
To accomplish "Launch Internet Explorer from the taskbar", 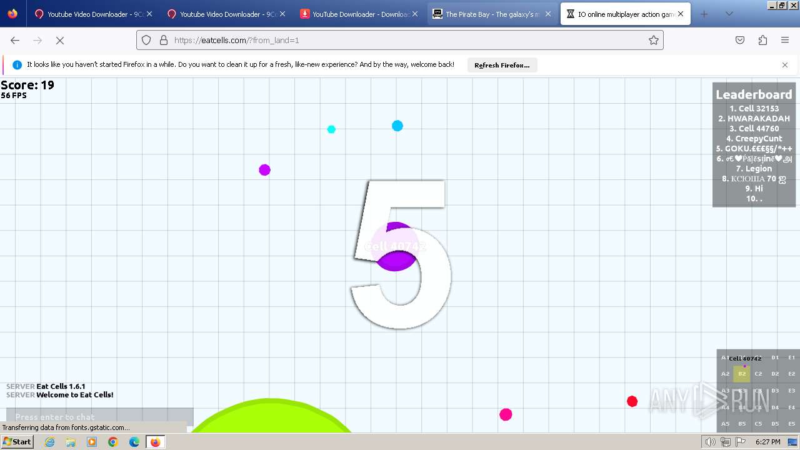I will tap(50, 442).
